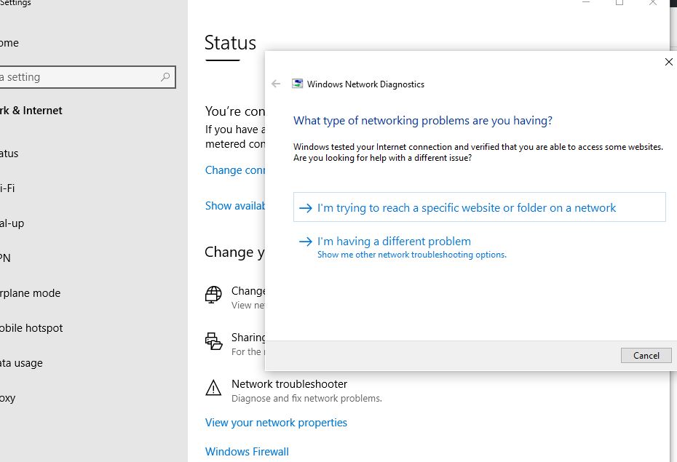
Task: Open View your network properties link
Action: (276, 423)
